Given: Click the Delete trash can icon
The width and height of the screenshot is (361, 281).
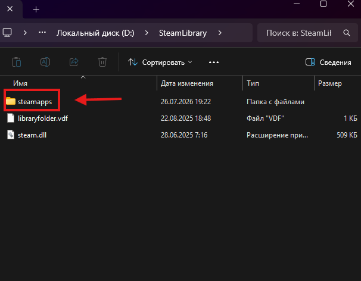Looking at the screenshot, I should [x=102, y=62].
